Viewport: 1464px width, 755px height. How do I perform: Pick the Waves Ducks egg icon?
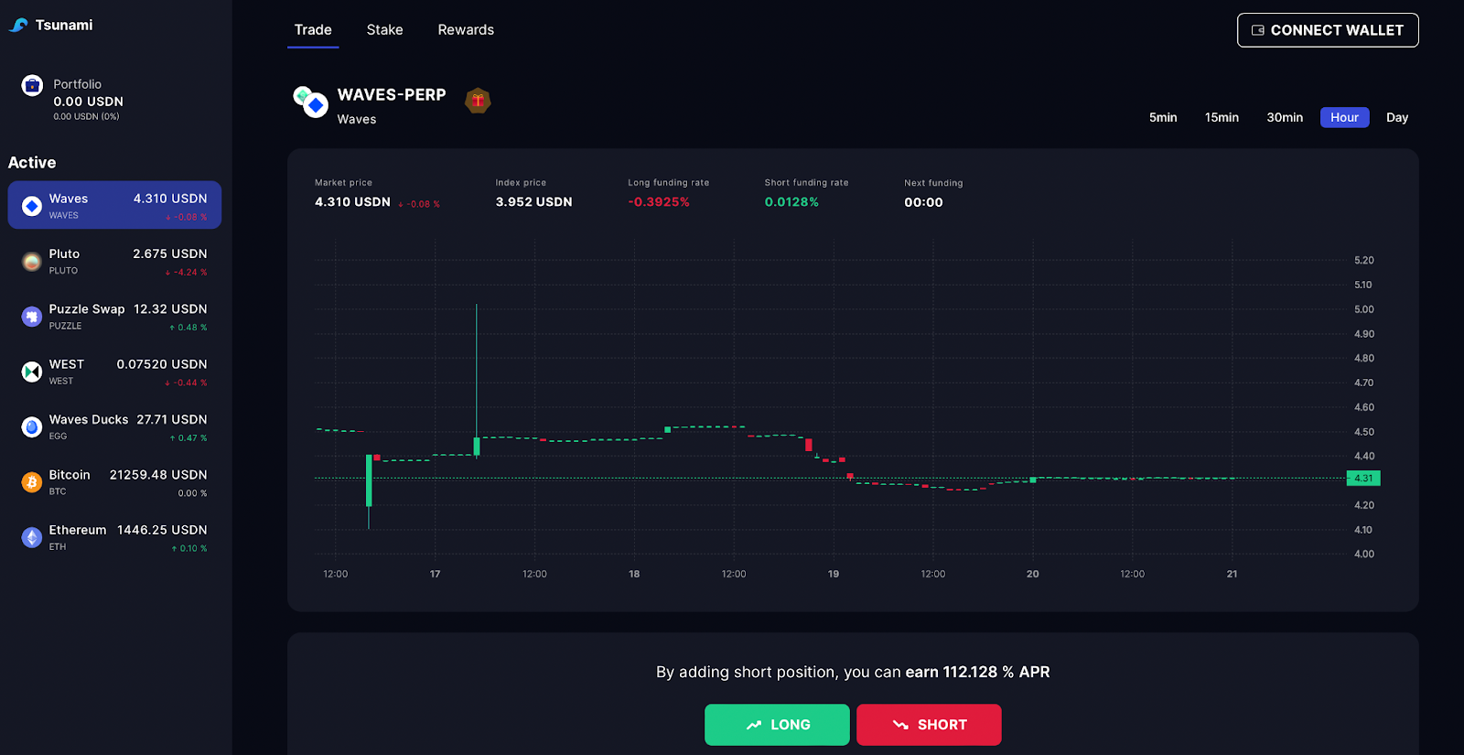(32, 426)
